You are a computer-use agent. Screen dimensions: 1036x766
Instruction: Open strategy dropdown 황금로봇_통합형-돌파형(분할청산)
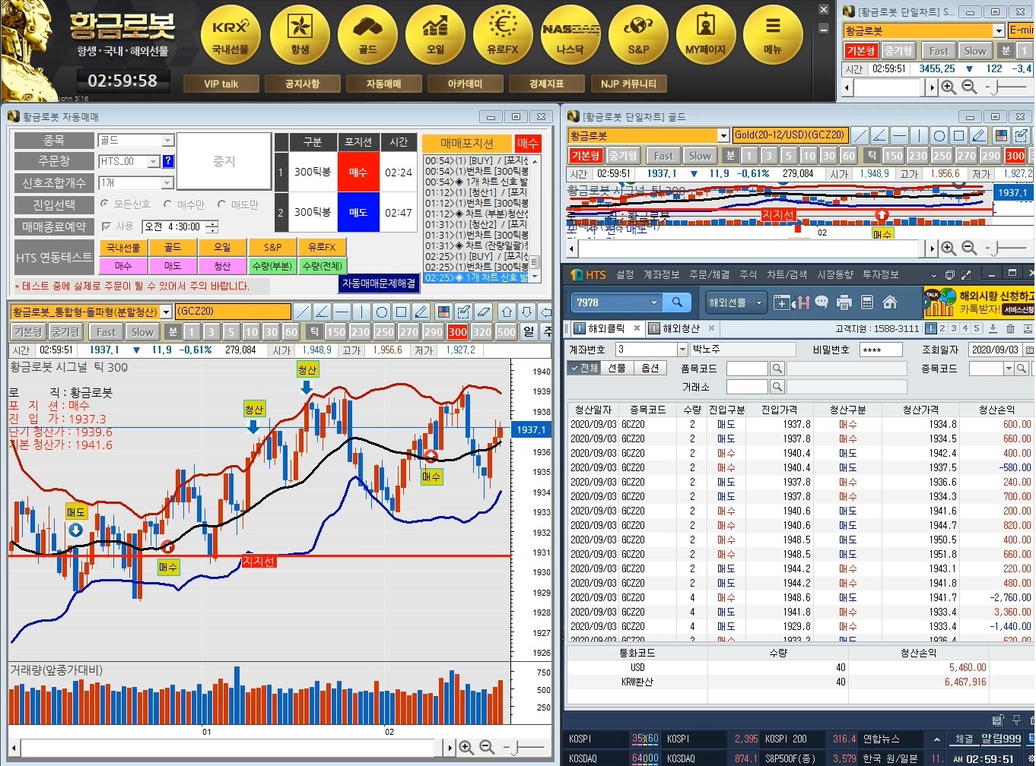[x=166, y=312]
